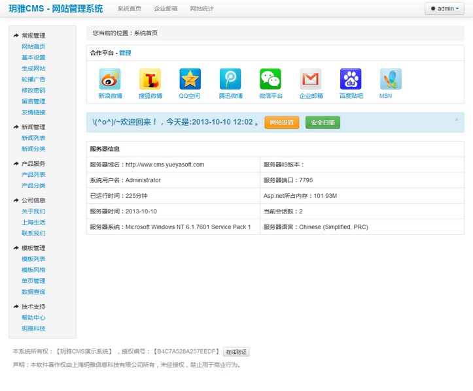Select the 服务器语言 Chinese cell
Viewport: 473px width, 391px height.
click(x=362, y=227)
